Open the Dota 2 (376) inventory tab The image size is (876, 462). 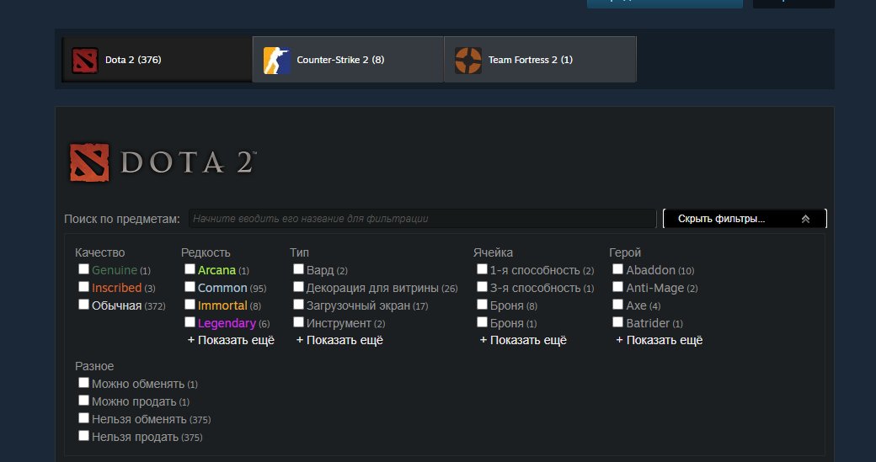point(157,60)
